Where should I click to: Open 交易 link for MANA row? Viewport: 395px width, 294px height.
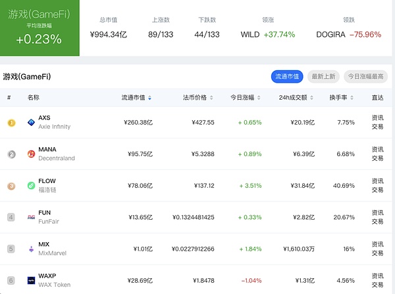point(377,158)
